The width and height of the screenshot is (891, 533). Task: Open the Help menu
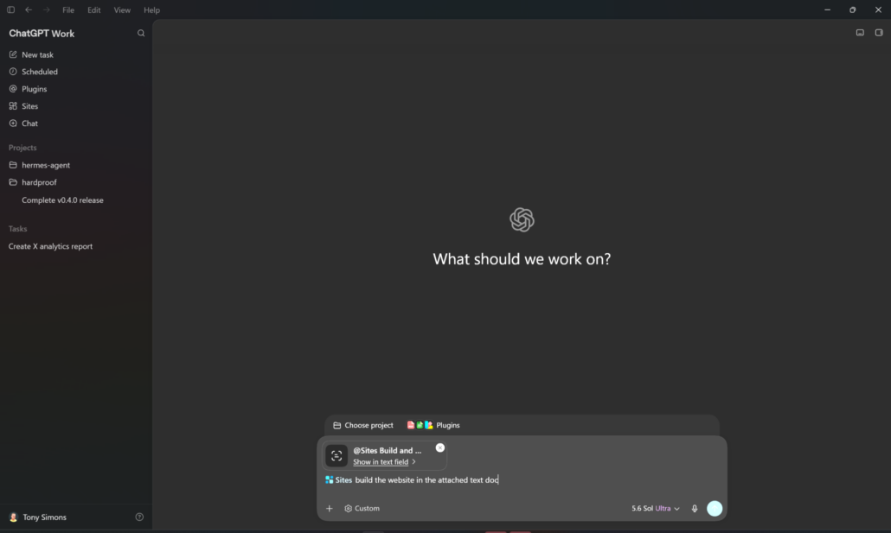151,10
